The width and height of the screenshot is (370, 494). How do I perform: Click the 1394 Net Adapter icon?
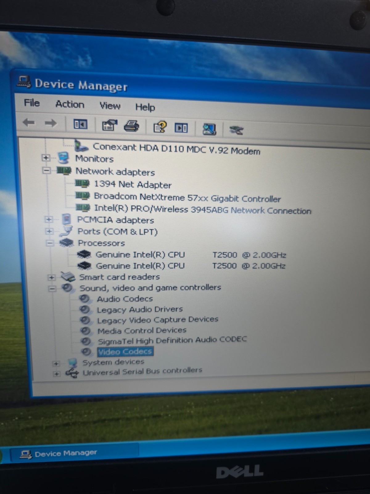(x=82, y=184)
